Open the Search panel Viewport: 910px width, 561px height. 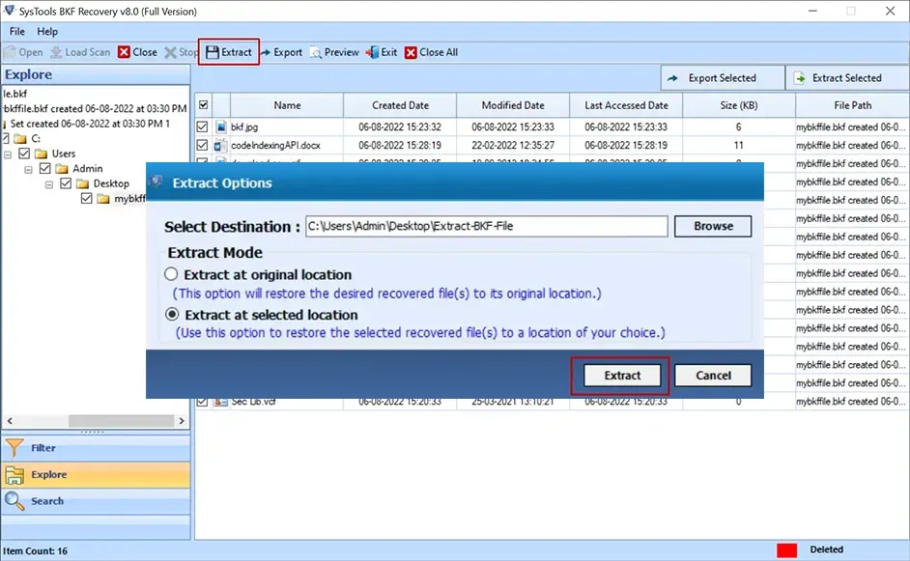click(x=96, y=501)
